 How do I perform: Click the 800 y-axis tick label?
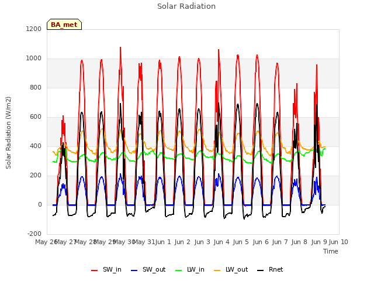click(x=36, y=87)
